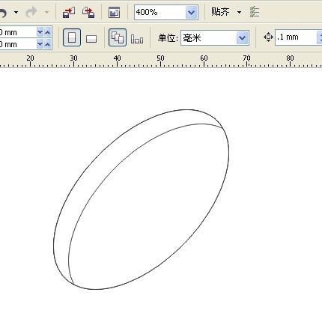Open the 贴齐 snap menu
This screenshot has width=322, height=319.
226,12
